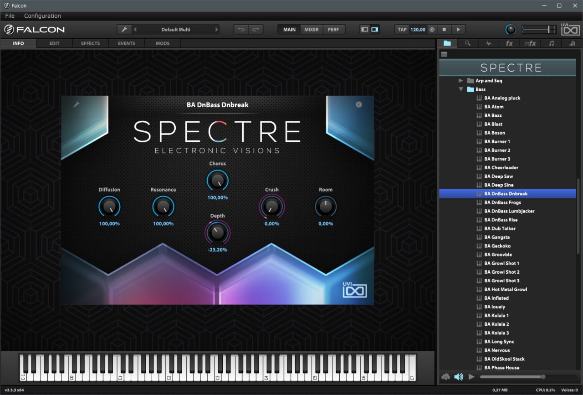
Task: Expand the Arp and Seq folder
Action: pyautogui.click(x=461, y=81)
